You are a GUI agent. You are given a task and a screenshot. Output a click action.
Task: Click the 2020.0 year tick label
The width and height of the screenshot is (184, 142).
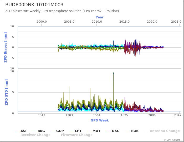click(x=152, y=22)
